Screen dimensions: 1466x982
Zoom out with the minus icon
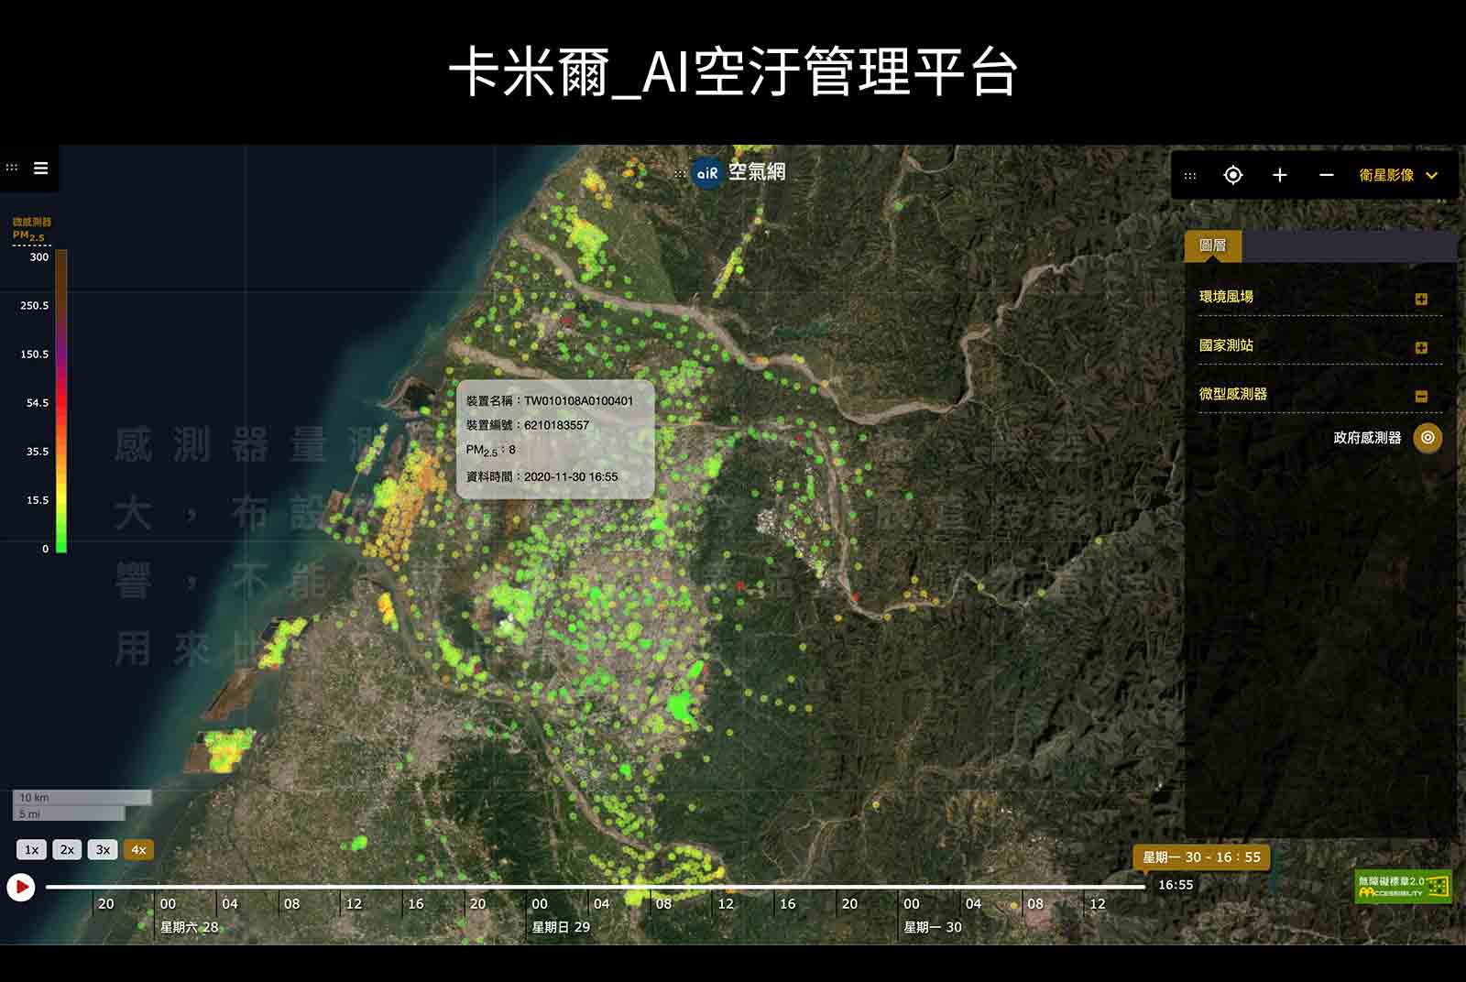click(1326, 175)
